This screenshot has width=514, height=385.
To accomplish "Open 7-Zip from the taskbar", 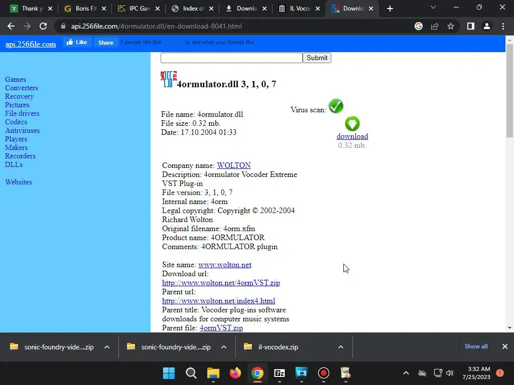I will [x=279, y=373].
